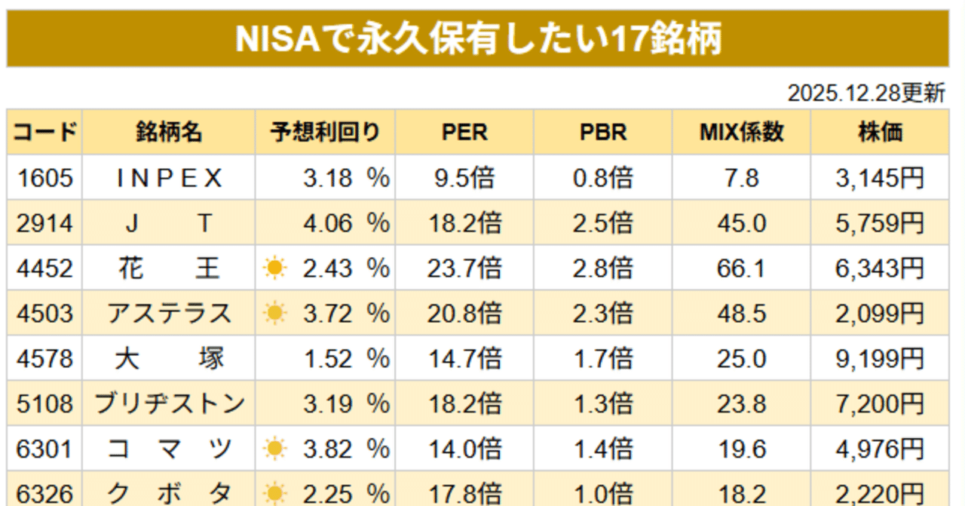The image size is (965, 506).
Task: Click the 予想利回り column header
Action: [325, 133]
